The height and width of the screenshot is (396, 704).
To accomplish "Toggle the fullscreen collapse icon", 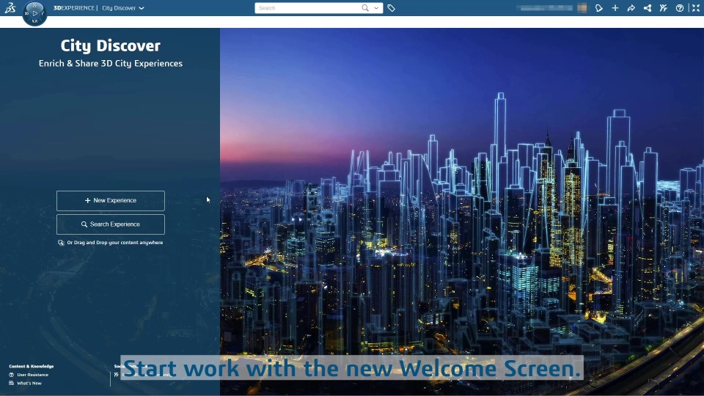I will [696, 8].
